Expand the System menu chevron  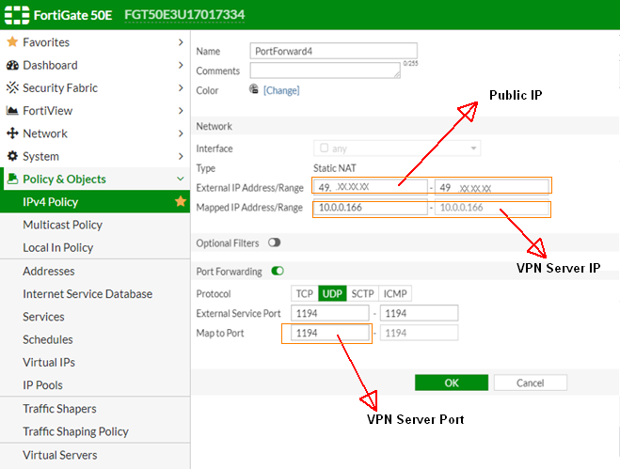point(181,156)
